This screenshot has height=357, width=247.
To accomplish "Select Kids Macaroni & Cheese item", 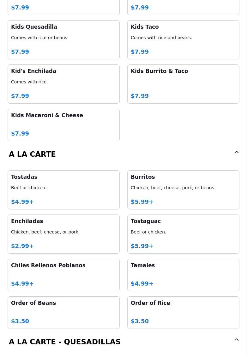I will click(x=63, y=125).
